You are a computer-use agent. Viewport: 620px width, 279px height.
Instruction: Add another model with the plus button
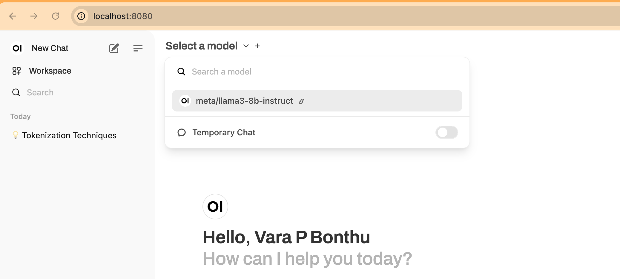[257, 46]
